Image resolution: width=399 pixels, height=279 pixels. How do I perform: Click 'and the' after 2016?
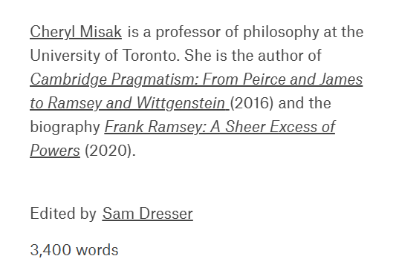coord(305,103)
